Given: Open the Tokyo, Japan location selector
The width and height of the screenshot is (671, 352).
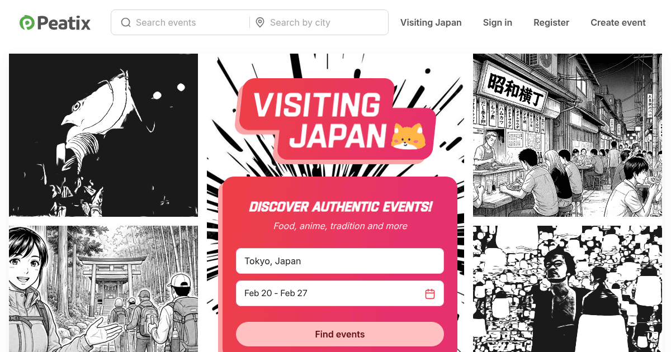Looking at the screenshot, I should pyautogui.click(x=340, y=261).
